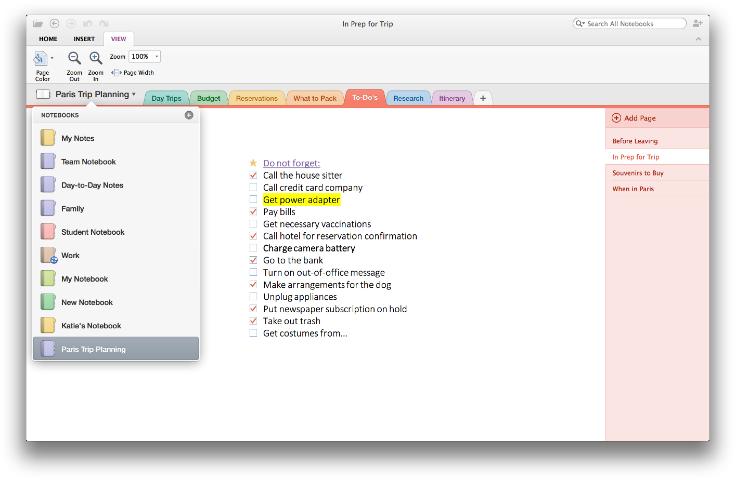Collapse the ribbon with the chevron

[x=699, y=38]
